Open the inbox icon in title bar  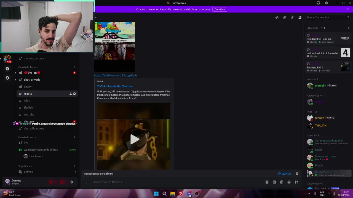pyautogui.click(x=318, y=3)
